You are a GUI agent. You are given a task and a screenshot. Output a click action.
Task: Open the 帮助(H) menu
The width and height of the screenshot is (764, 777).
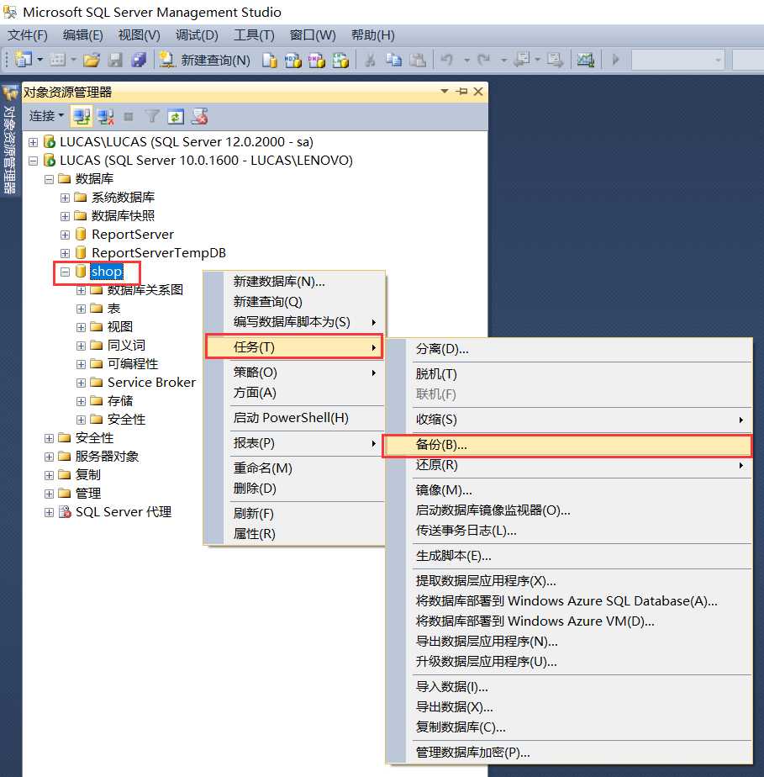pyautogui.click(x=373, y=35)
